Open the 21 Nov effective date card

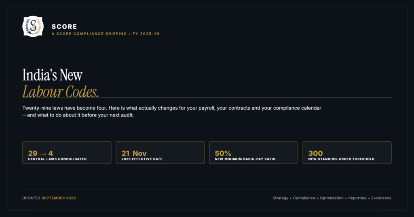pos(160,152)
